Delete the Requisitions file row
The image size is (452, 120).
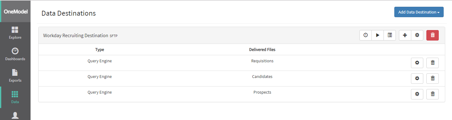pyautogui.click(x=433, y=63)
